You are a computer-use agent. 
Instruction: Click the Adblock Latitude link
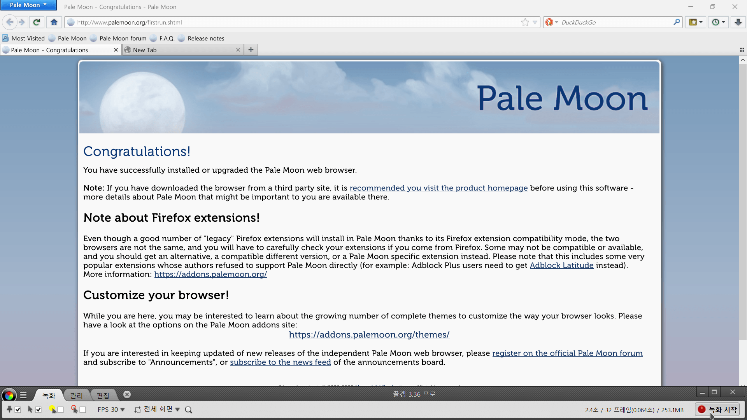point(561,265)
